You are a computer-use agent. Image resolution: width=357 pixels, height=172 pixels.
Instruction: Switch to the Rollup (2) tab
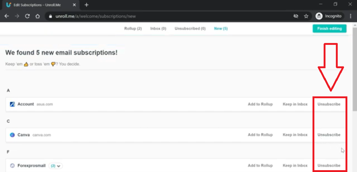[x=133, y=29]
